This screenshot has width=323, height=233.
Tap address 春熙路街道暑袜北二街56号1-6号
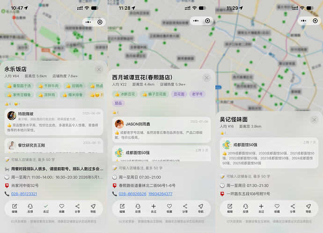click(x=147, y=185)
